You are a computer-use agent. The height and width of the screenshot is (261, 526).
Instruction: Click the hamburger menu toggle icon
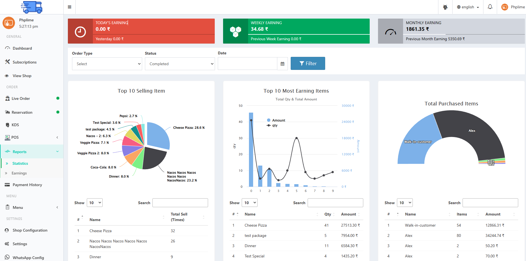click(70, 7)
